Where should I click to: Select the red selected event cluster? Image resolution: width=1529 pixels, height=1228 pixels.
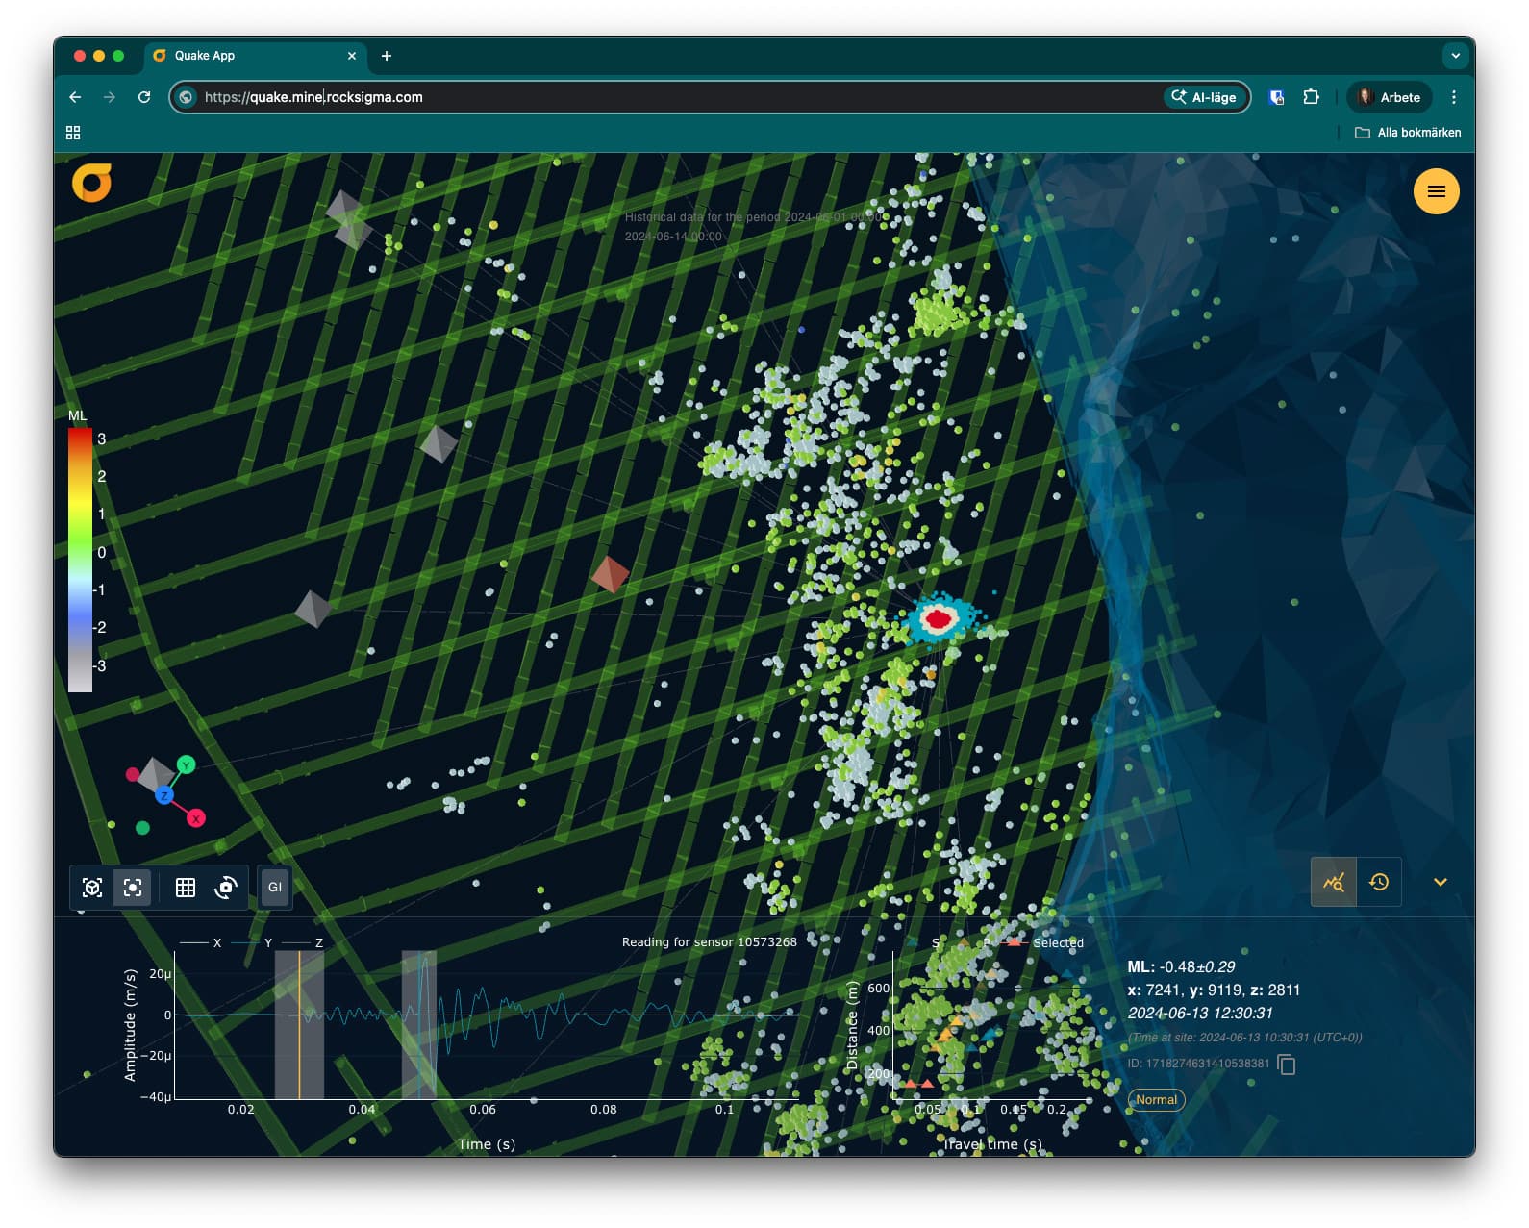point(938,619)
